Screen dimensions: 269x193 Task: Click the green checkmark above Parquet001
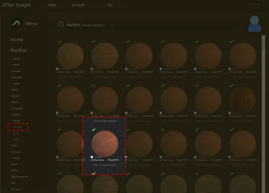pos(59,41)
